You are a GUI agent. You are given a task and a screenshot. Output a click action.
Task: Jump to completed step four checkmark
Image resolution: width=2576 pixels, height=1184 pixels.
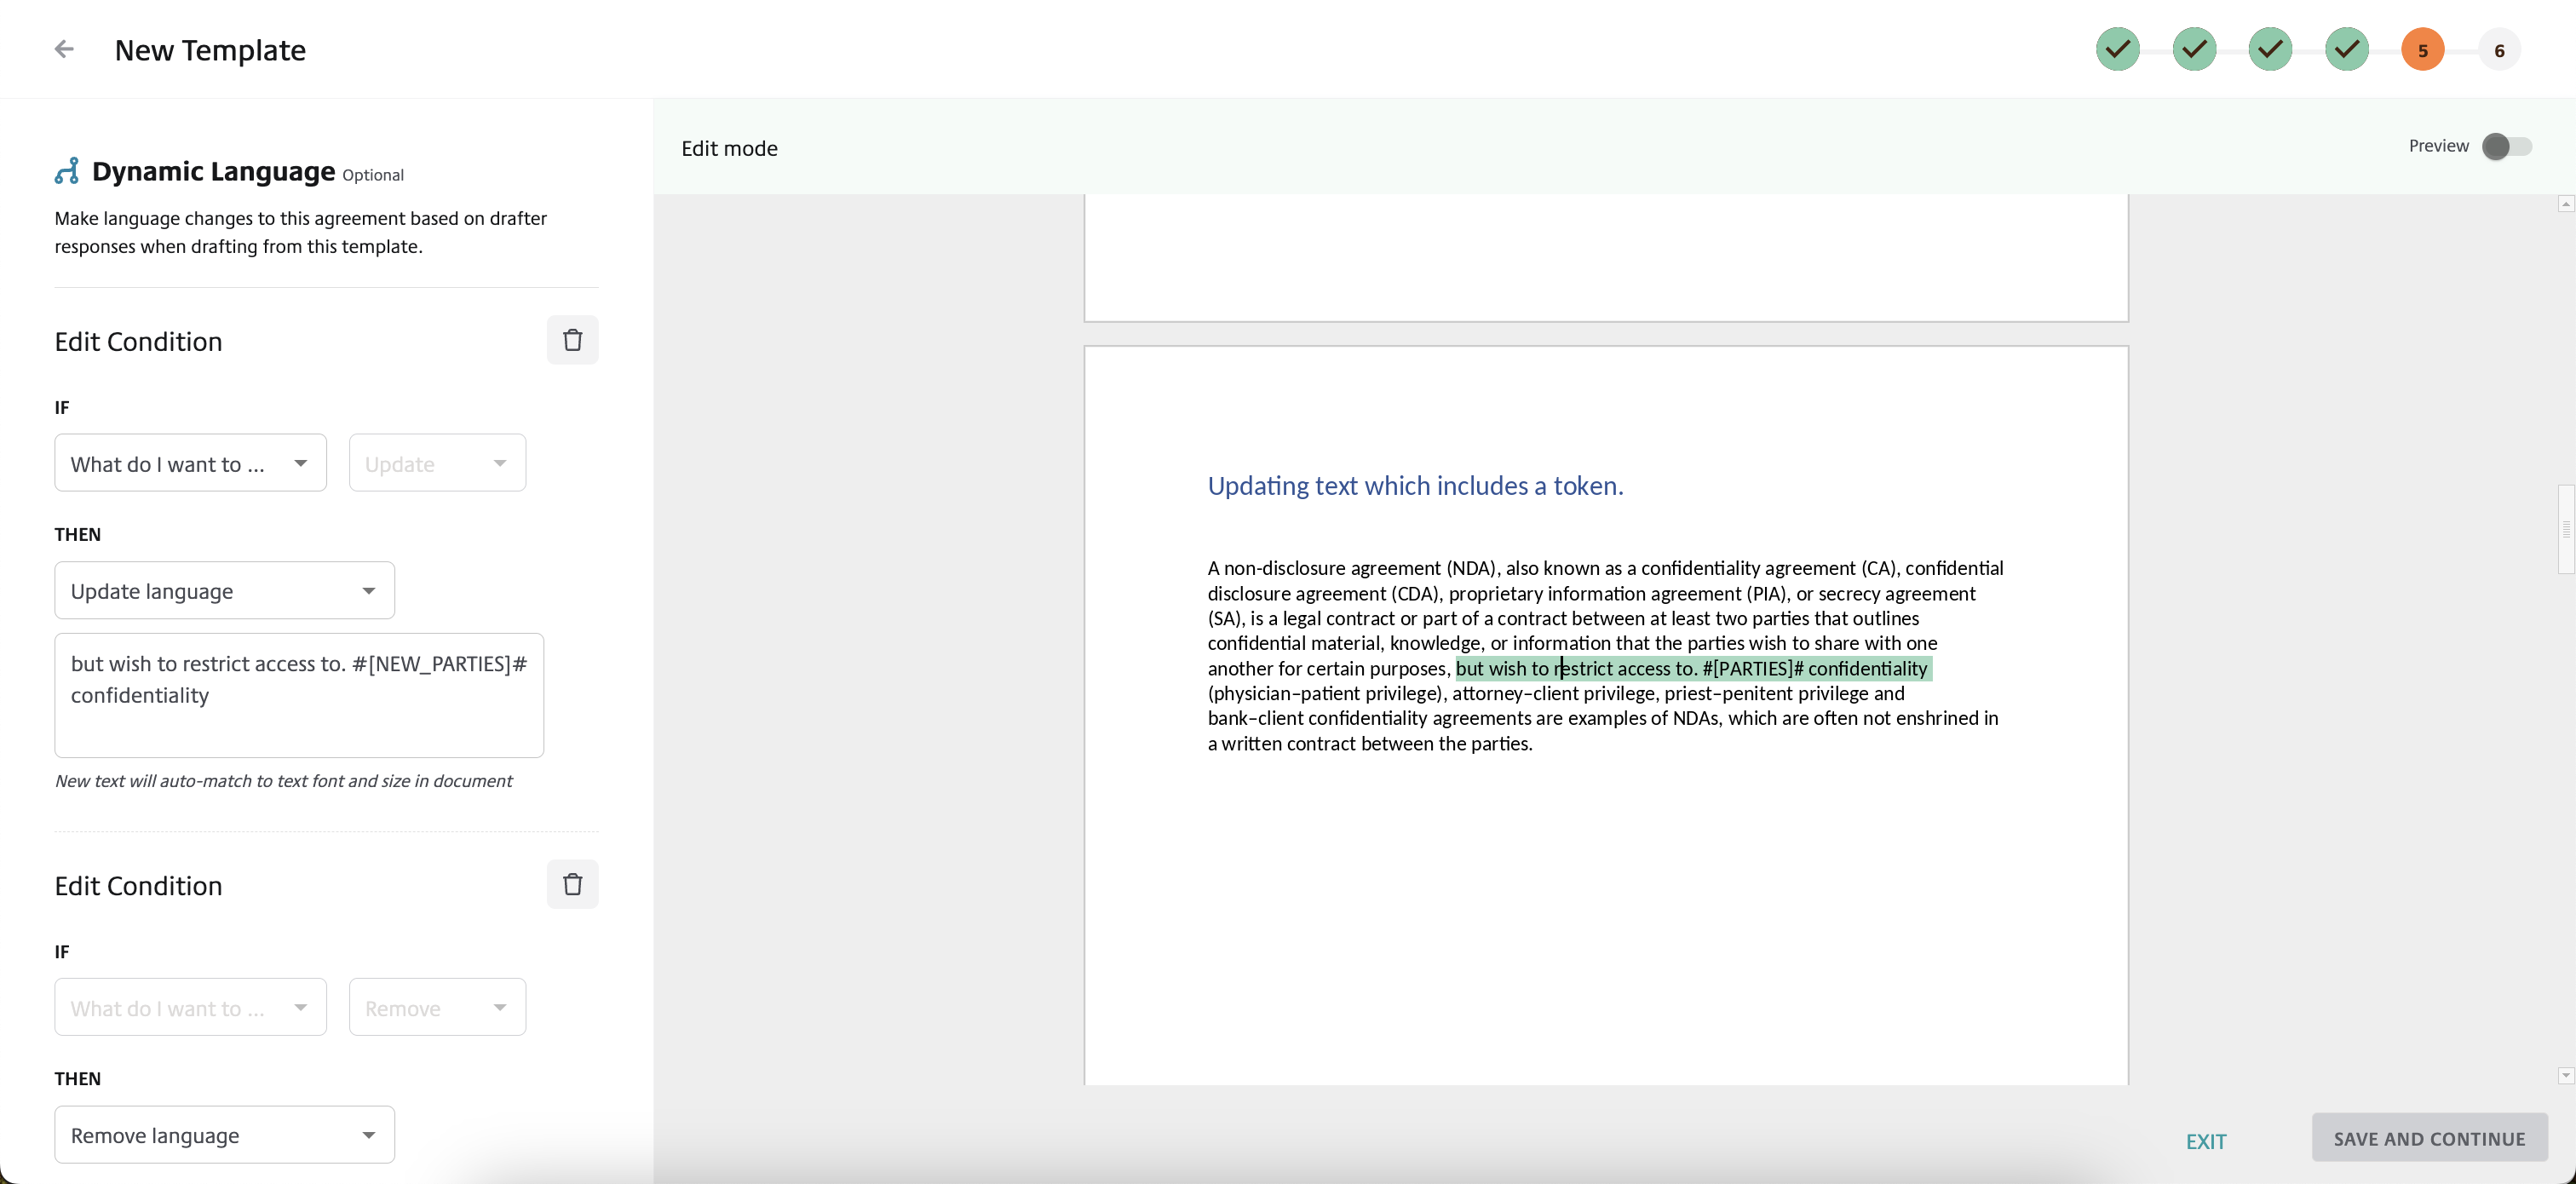[2346, 49]
